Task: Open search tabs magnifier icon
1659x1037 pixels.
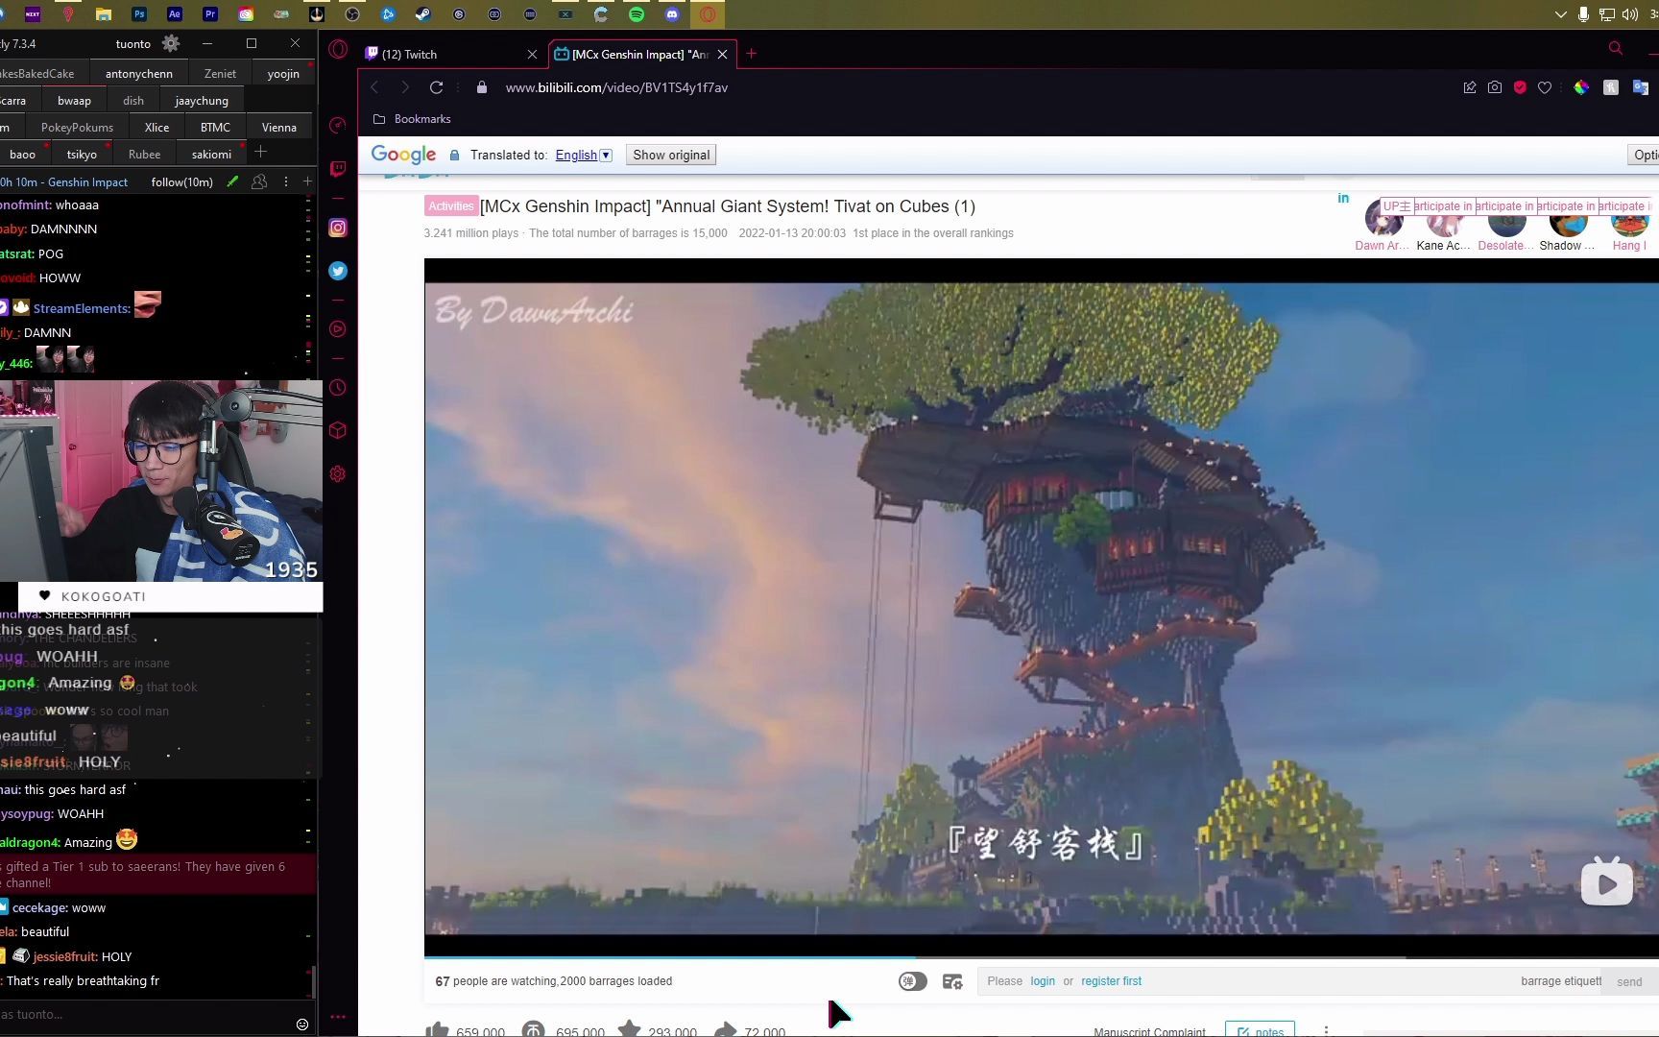Action: click(1616, 48)
